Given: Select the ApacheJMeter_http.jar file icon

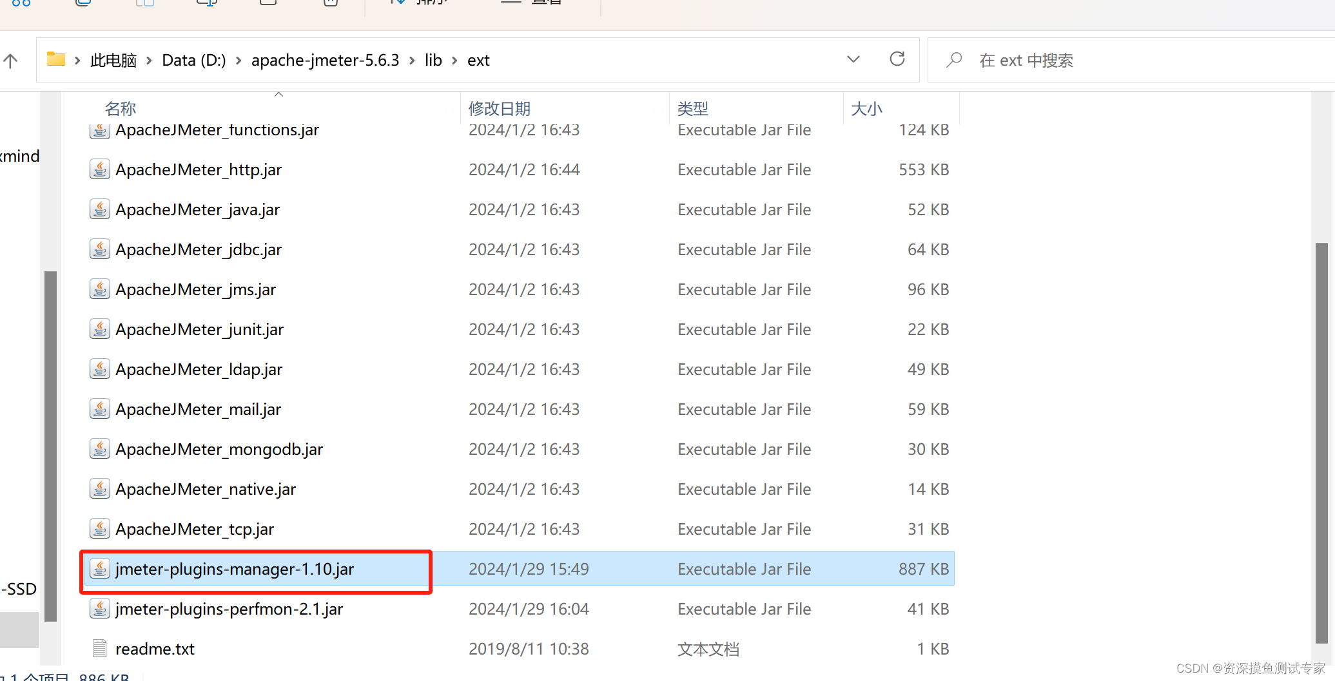Looking at the screenshot, I should (x=99, y=169).
